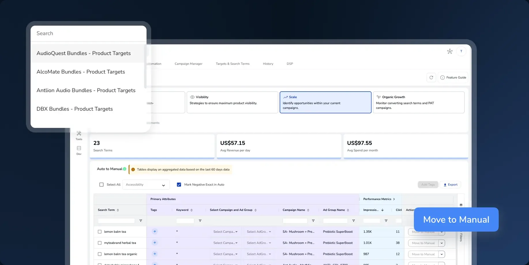This screenshot has width=529, height=265.
Task: Add a tag to lemon balm tea row
Action: 155,231
